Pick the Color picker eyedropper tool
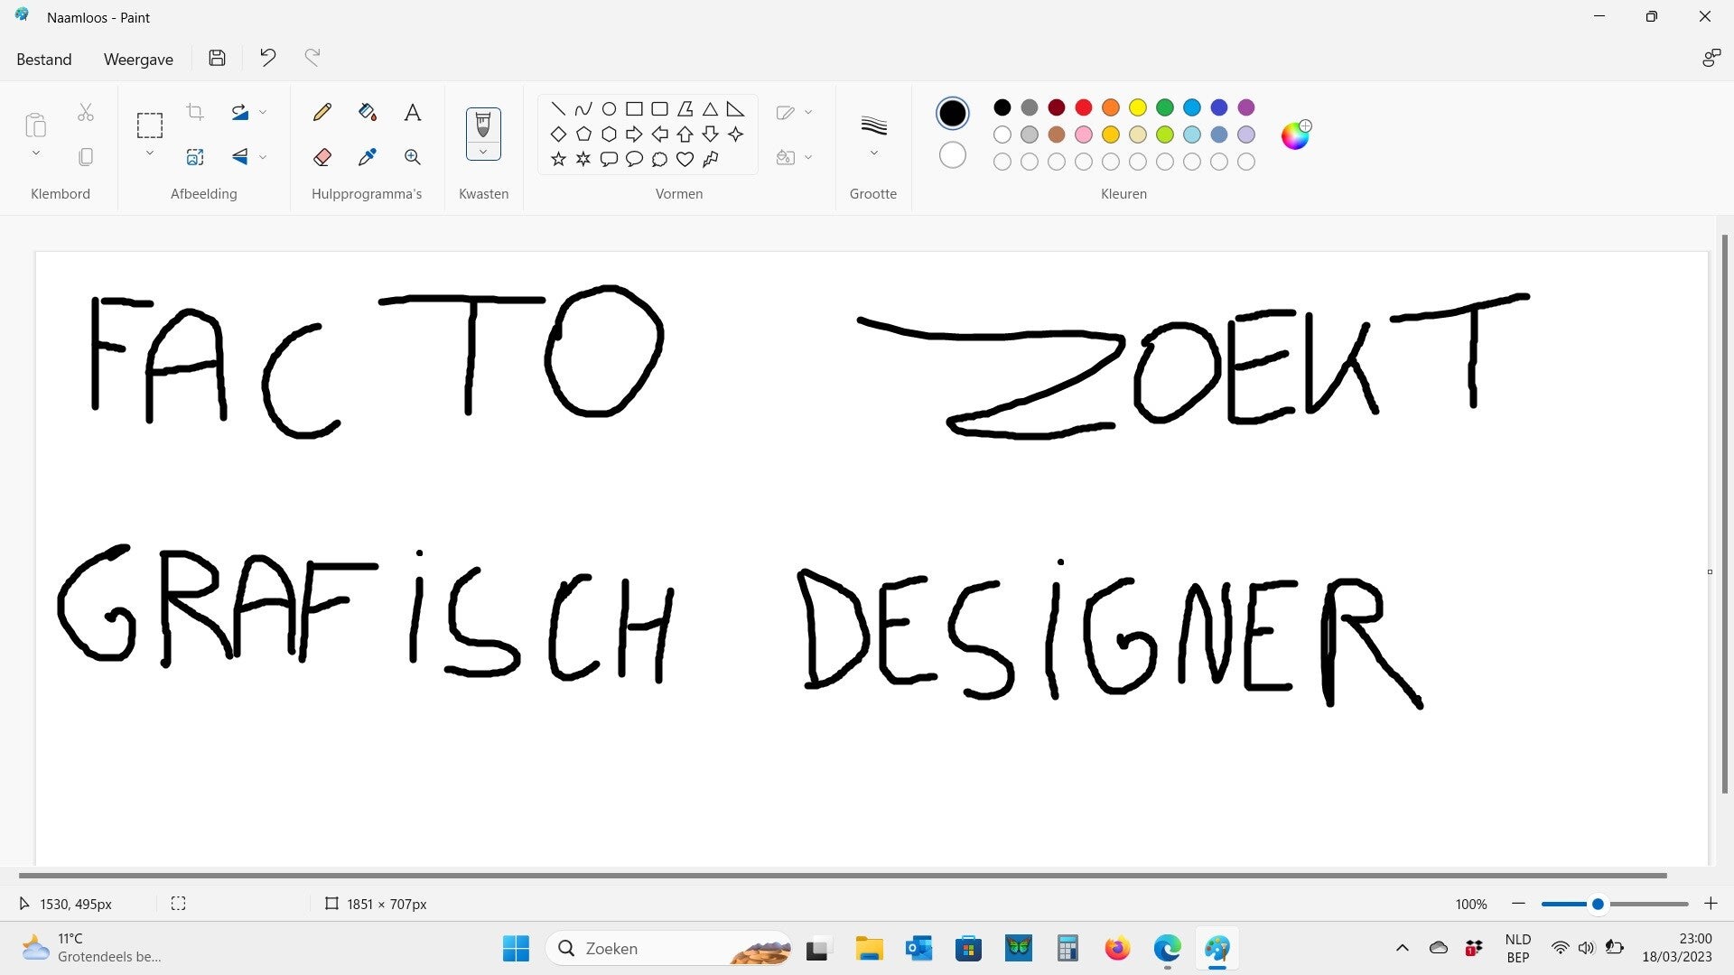This screenshot has width=1734, height=975. pos(367,157)
